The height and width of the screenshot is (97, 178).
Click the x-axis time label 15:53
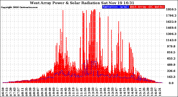point(152,92)
